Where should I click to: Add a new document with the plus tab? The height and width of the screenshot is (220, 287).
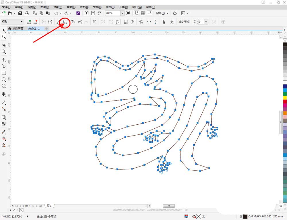pyautogui.click(x=46, y=28)
